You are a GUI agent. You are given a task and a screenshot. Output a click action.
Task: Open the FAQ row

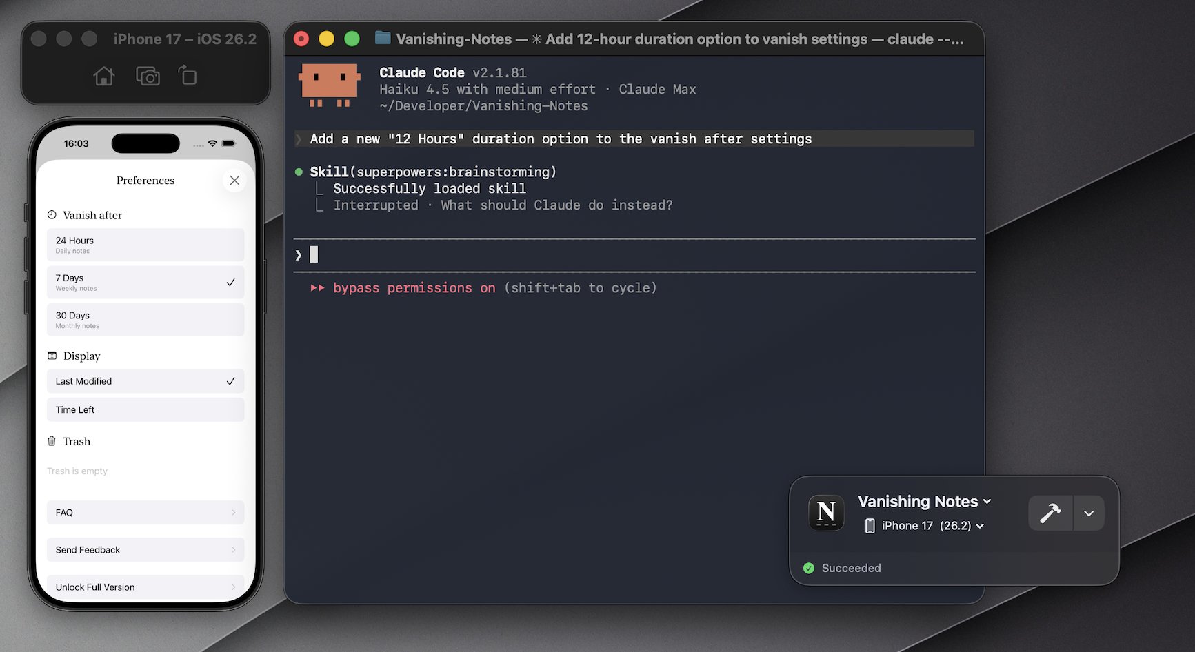(145, 513)
